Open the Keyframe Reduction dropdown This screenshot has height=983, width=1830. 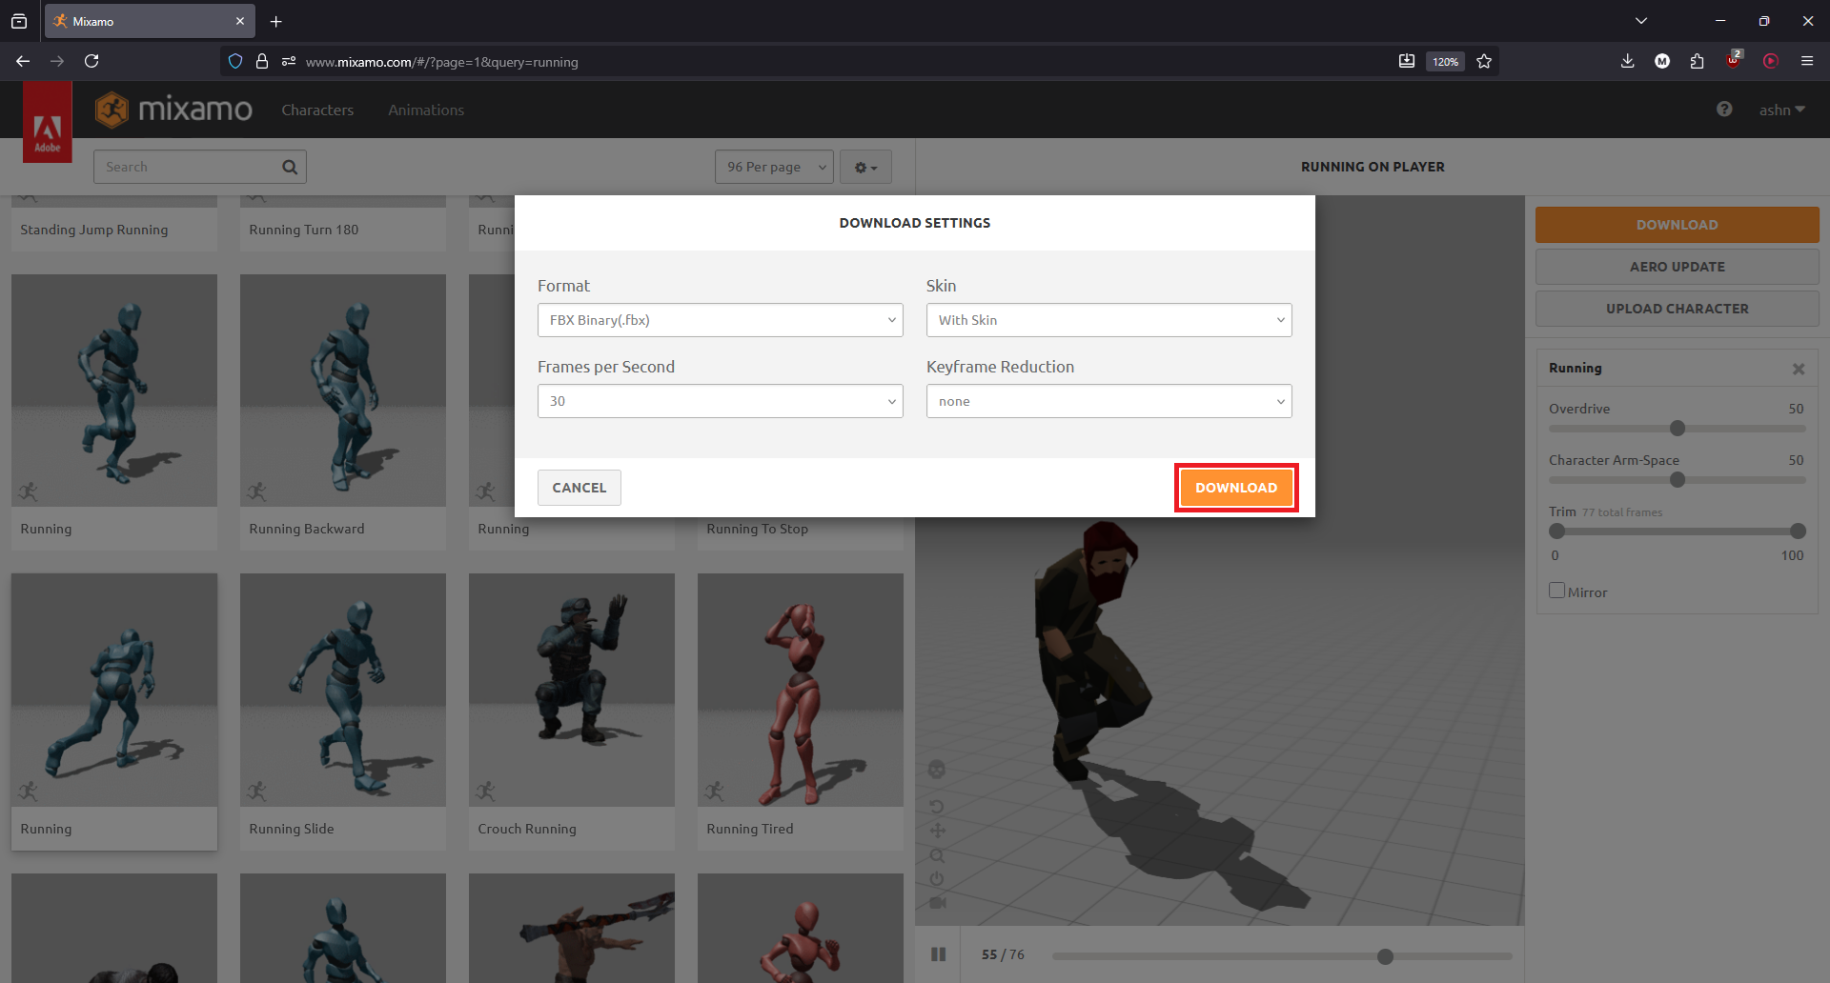(1108, 401)
